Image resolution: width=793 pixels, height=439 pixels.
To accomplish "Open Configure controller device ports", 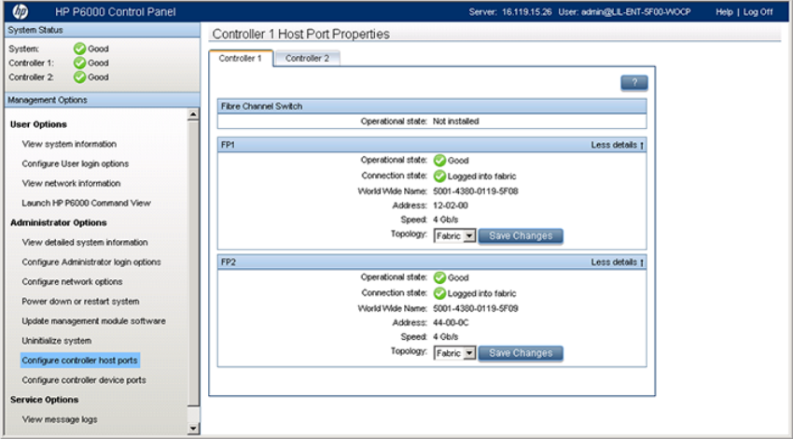I will pyautogui.click(x=84, y=380).
